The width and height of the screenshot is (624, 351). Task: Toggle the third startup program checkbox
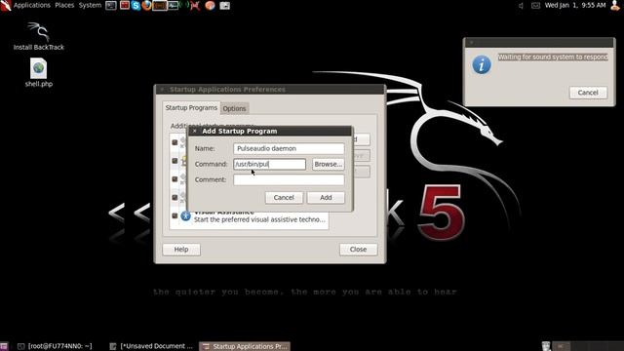(175, 179)
